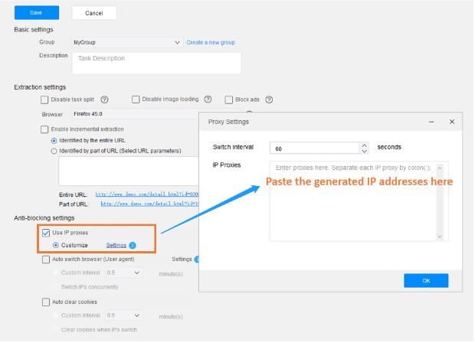475x343 pixels.
Task: Click the URL parameters text box
Action: tap(129, 171)
